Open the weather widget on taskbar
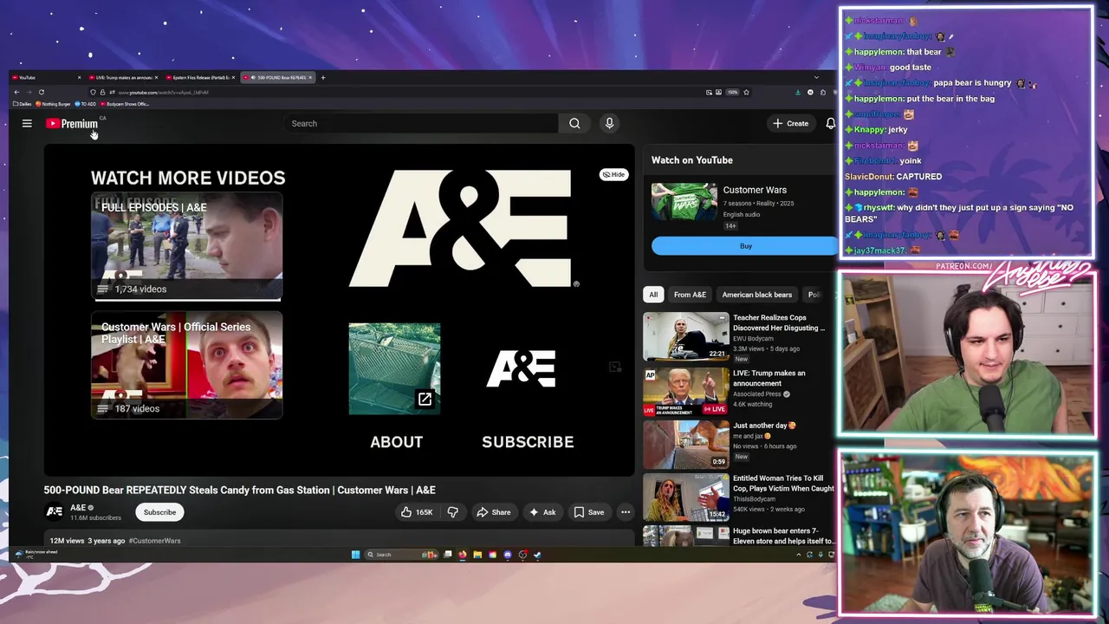Viewport: 1109px width, 624px height. click(x=35, y=554)
